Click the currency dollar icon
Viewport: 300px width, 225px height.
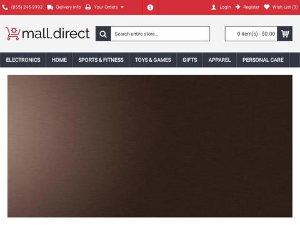pyautogui.click(x=150, y=7)
